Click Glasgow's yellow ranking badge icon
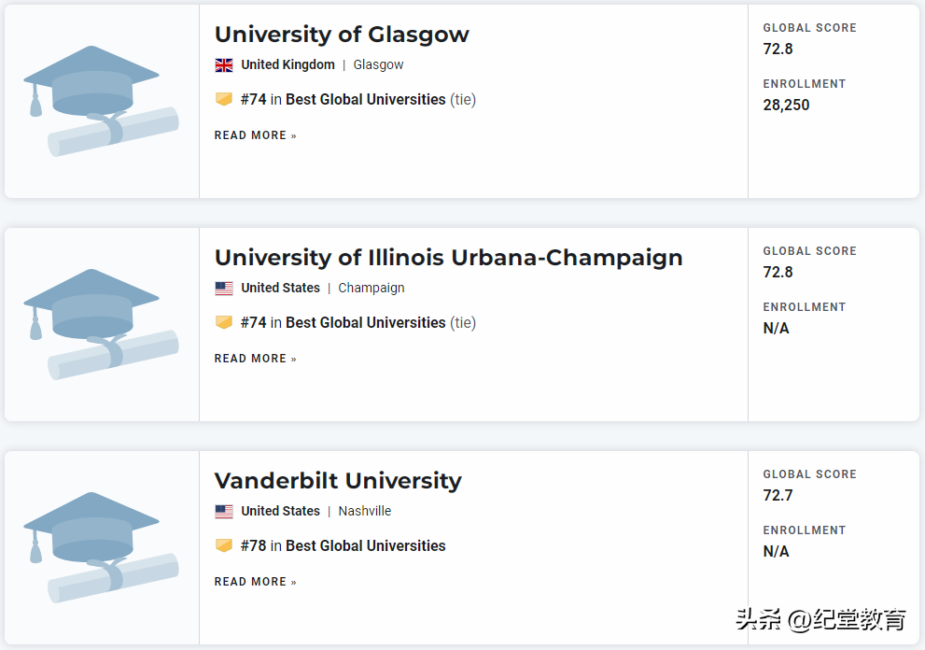925x650 pixels. coord(224,99)
